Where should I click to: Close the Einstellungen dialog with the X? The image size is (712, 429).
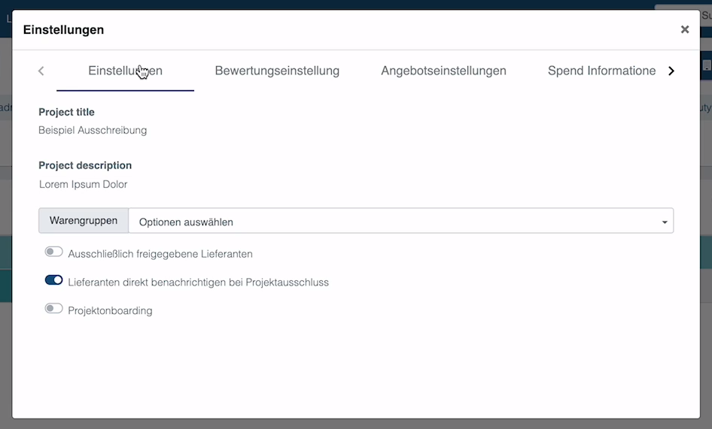684,29
